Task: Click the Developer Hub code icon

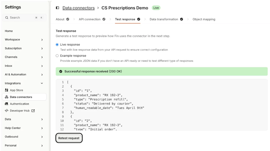Action: point(7,111)
